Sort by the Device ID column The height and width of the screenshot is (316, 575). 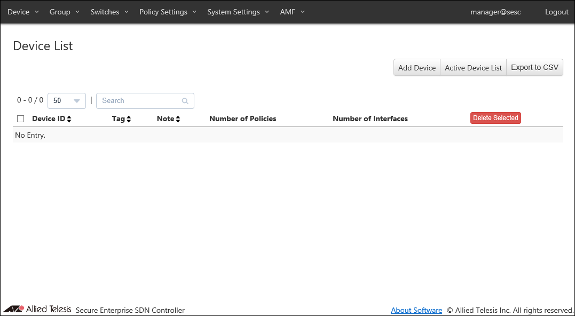pyautogui.click(x=52, y=119)
